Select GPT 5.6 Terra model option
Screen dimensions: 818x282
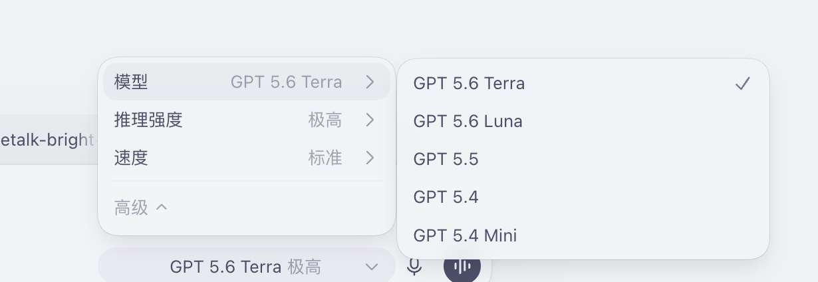click(583, 83)
